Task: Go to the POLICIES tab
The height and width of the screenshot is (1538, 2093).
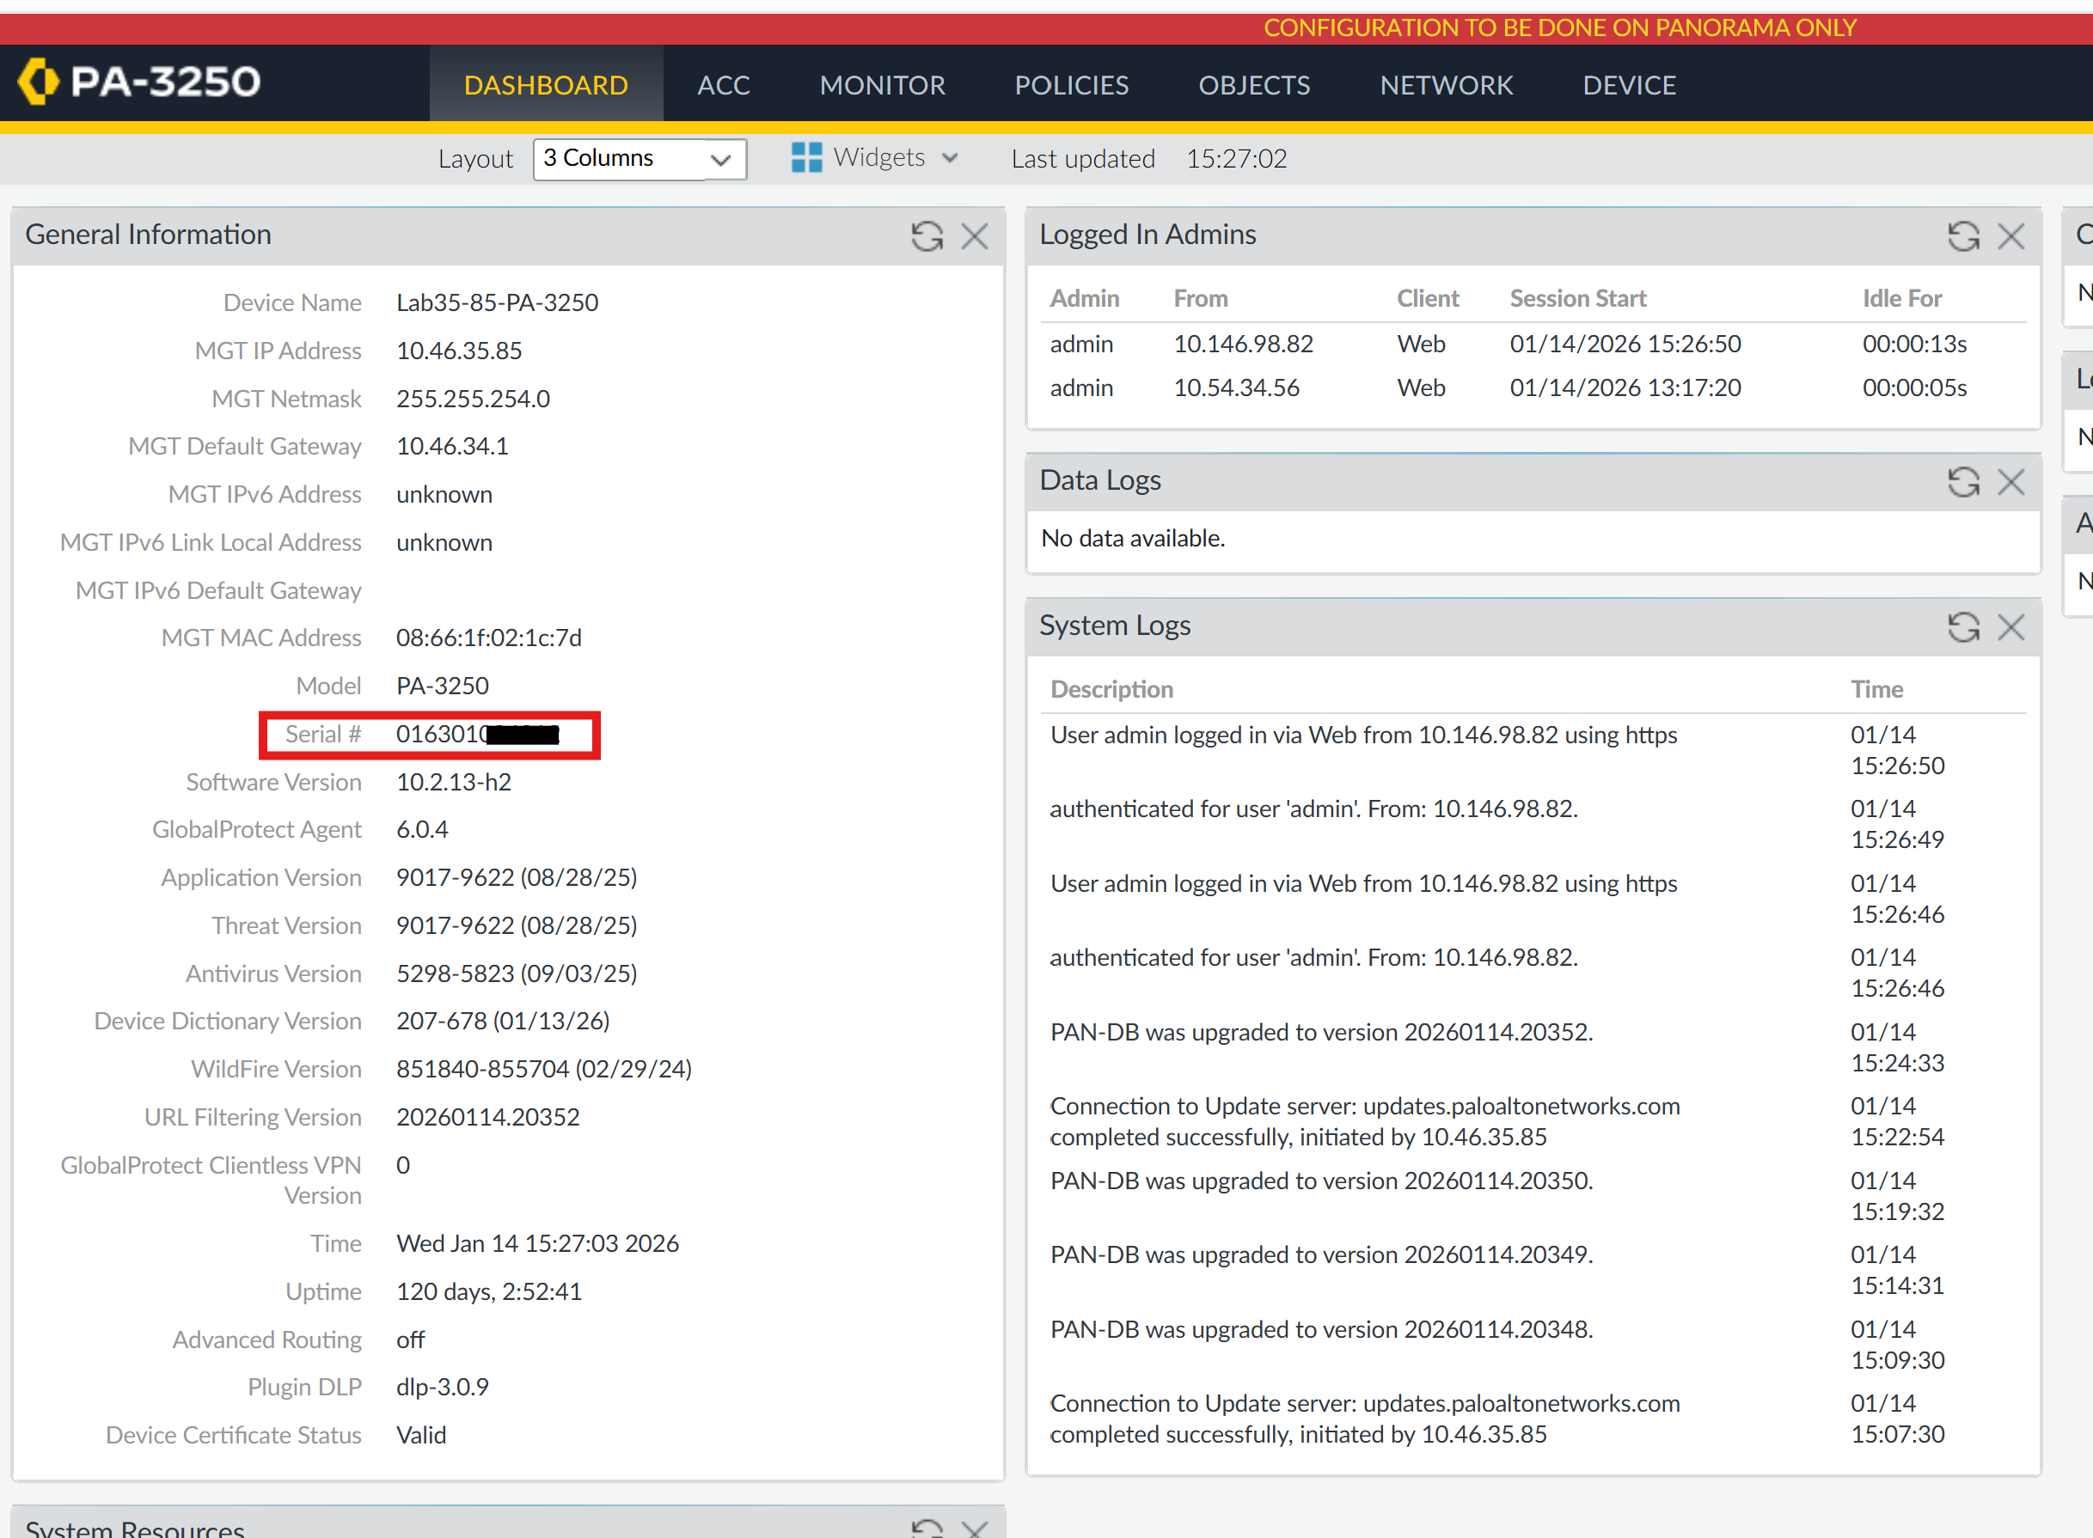Action: pos(1071,86)
